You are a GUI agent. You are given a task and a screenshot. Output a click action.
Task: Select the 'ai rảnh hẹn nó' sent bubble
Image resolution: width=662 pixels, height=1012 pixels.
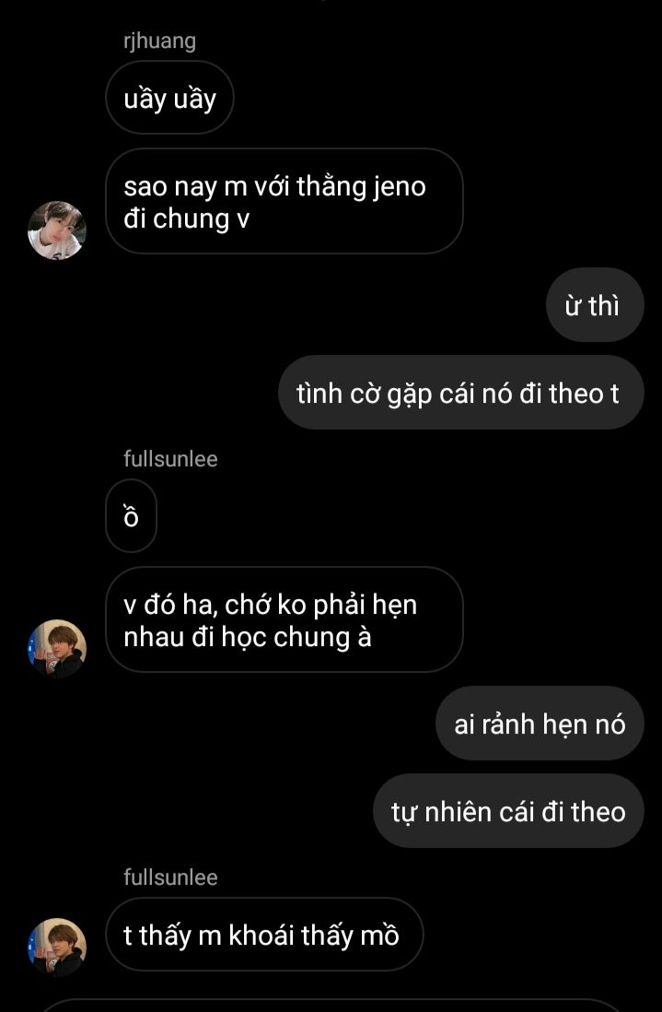tap(540, 723)
